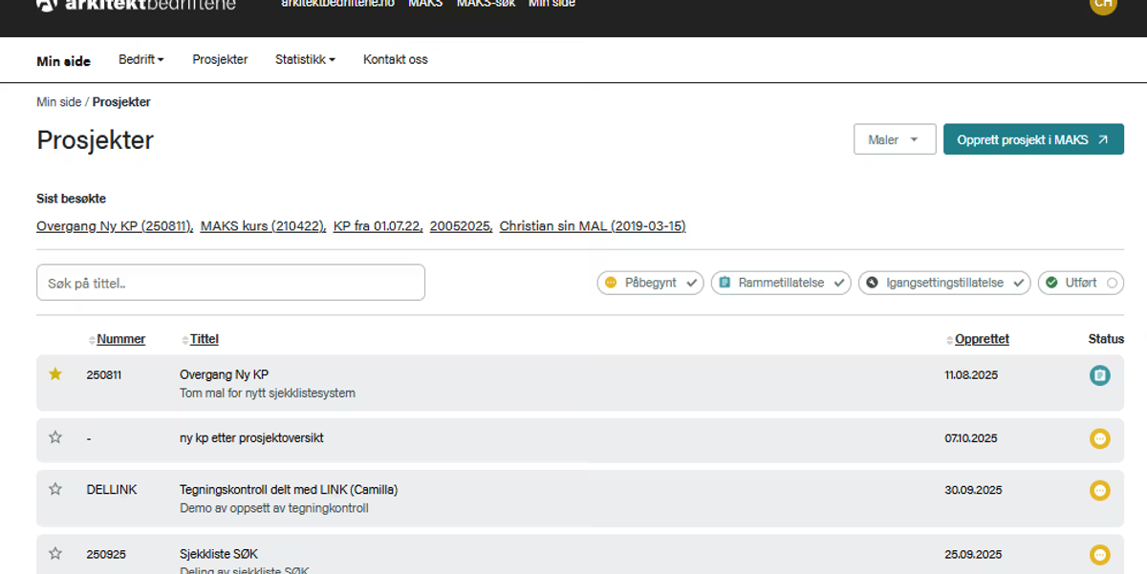This screenshot has height=574, width=1147.
Task: Open Tegningskontroll delt med LINK (Camilla)
Action: click(289, 490)
